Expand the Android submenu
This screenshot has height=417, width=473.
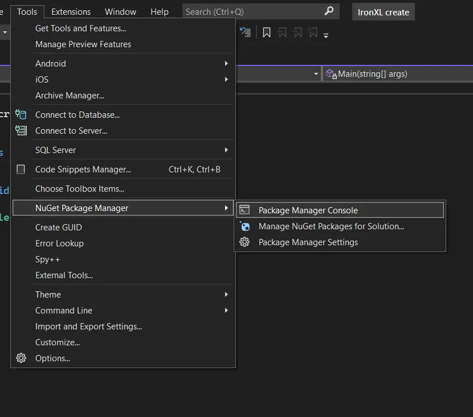point(131,64)
